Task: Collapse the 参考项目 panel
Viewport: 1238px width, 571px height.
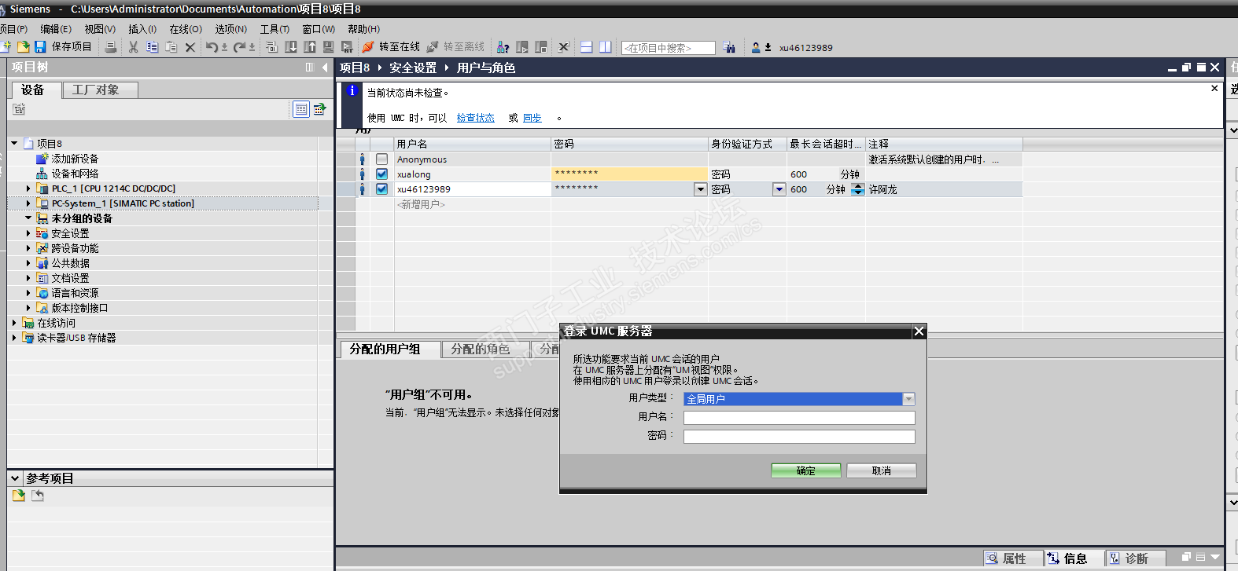Action: coord(15,478)
